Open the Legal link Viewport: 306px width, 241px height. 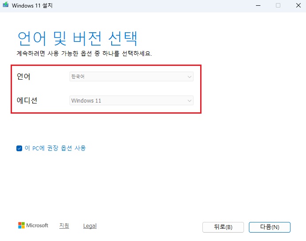click(x=90, y=226)
